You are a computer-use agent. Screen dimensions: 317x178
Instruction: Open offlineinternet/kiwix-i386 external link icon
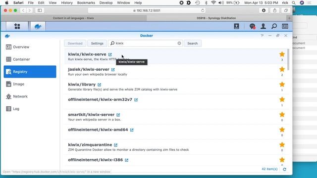[x=127, y=160]
